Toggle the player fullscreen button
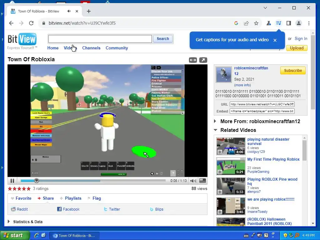 [202, 181]
